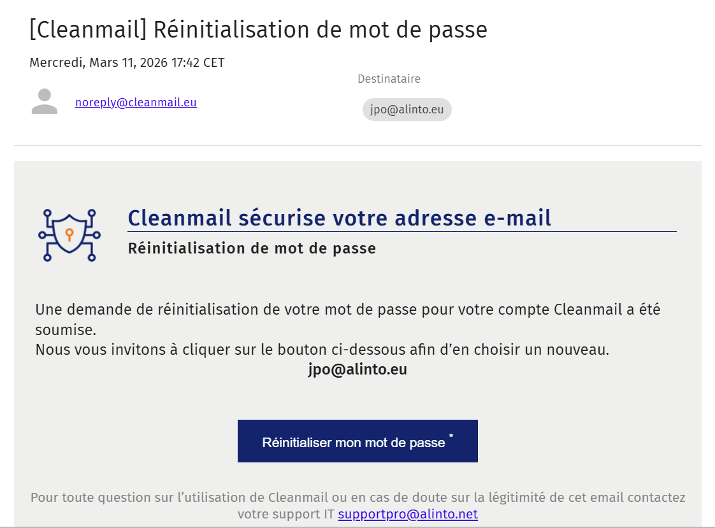Click heading "Cleanmail sécurise votre adresse e-mail"
The width and height of the screenshot is (715, 528).
[x=340, y=218]
